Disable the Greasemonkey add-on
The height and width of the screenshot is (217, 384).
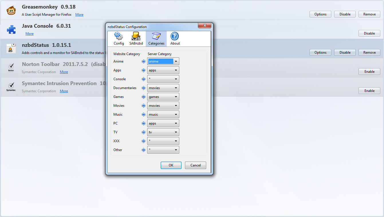(x=345, y=14)
